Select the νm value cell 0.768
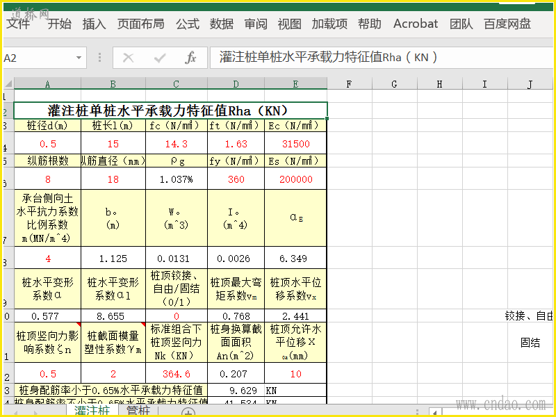 [236, 316]
